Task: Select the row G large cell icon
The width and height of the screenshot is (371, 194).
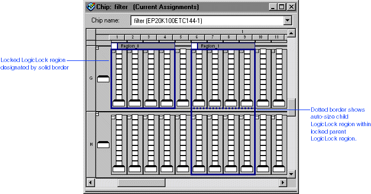Action: (104, 79)
